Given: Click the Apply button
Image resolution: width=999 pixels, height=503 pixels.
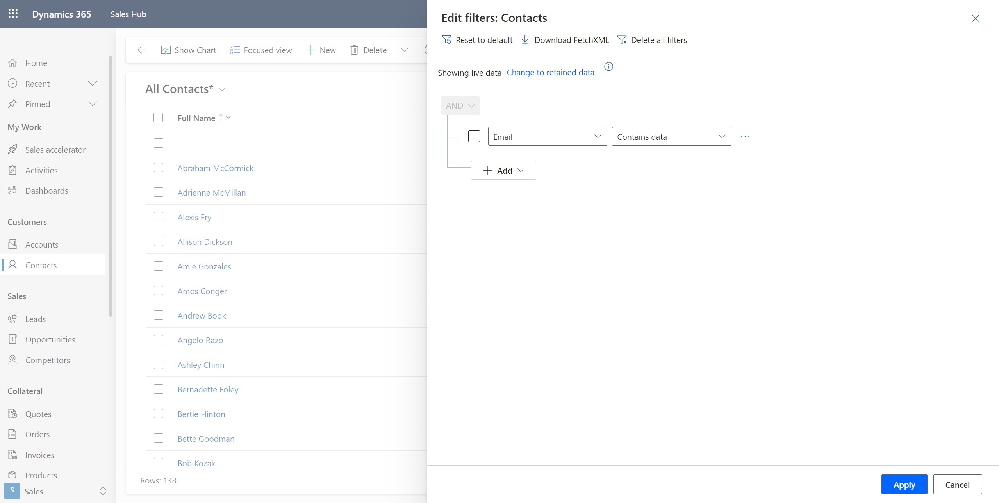Looking at the screenshot, I should point(904,484).
